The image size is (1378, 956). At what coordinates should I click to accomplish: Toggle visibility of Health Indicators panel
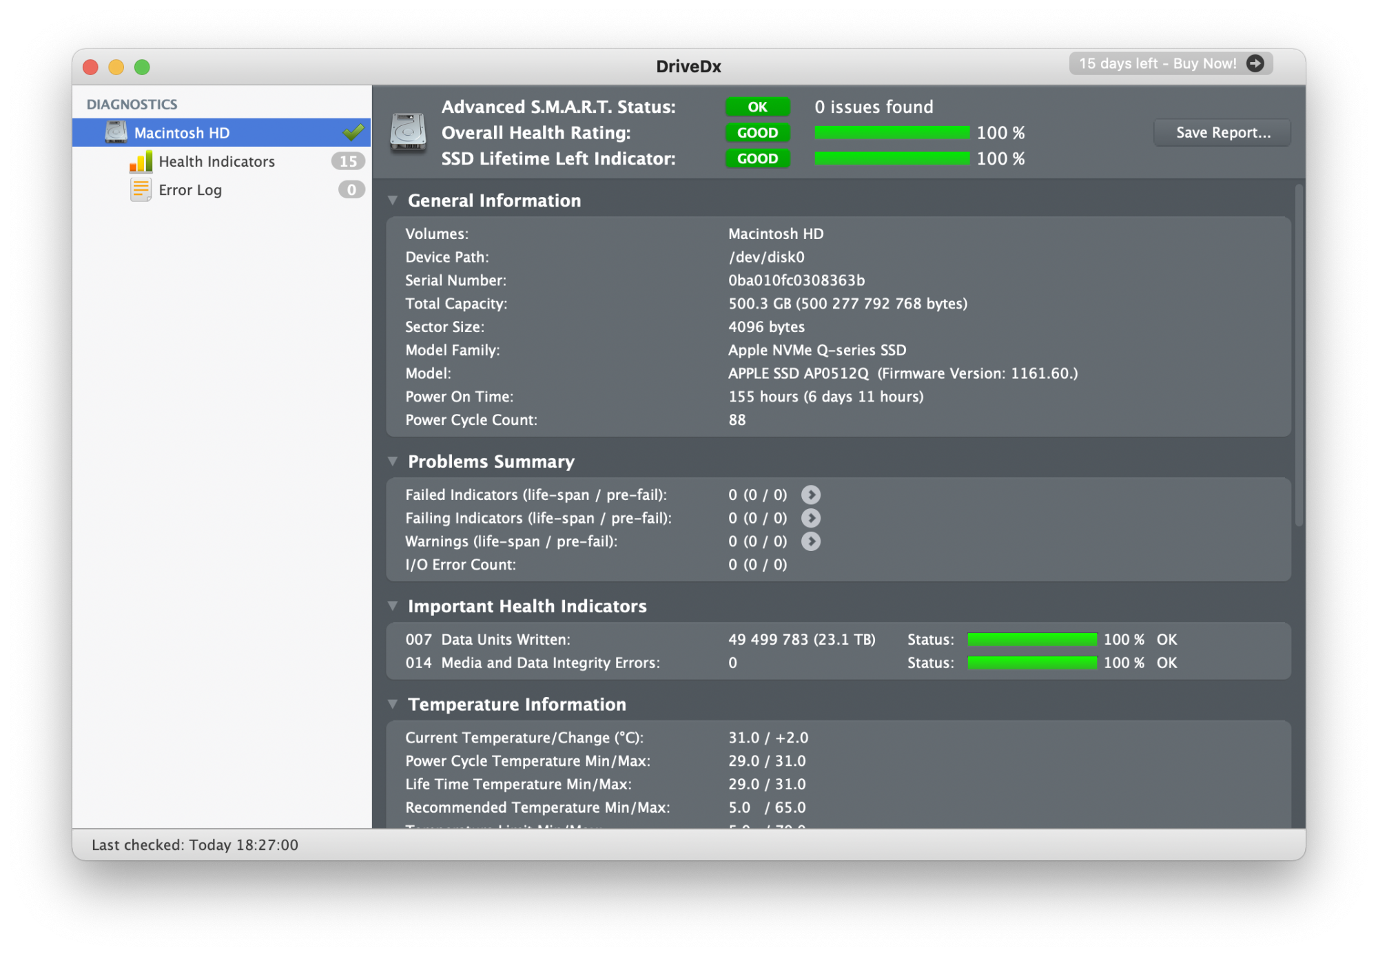tap(216, 163)
